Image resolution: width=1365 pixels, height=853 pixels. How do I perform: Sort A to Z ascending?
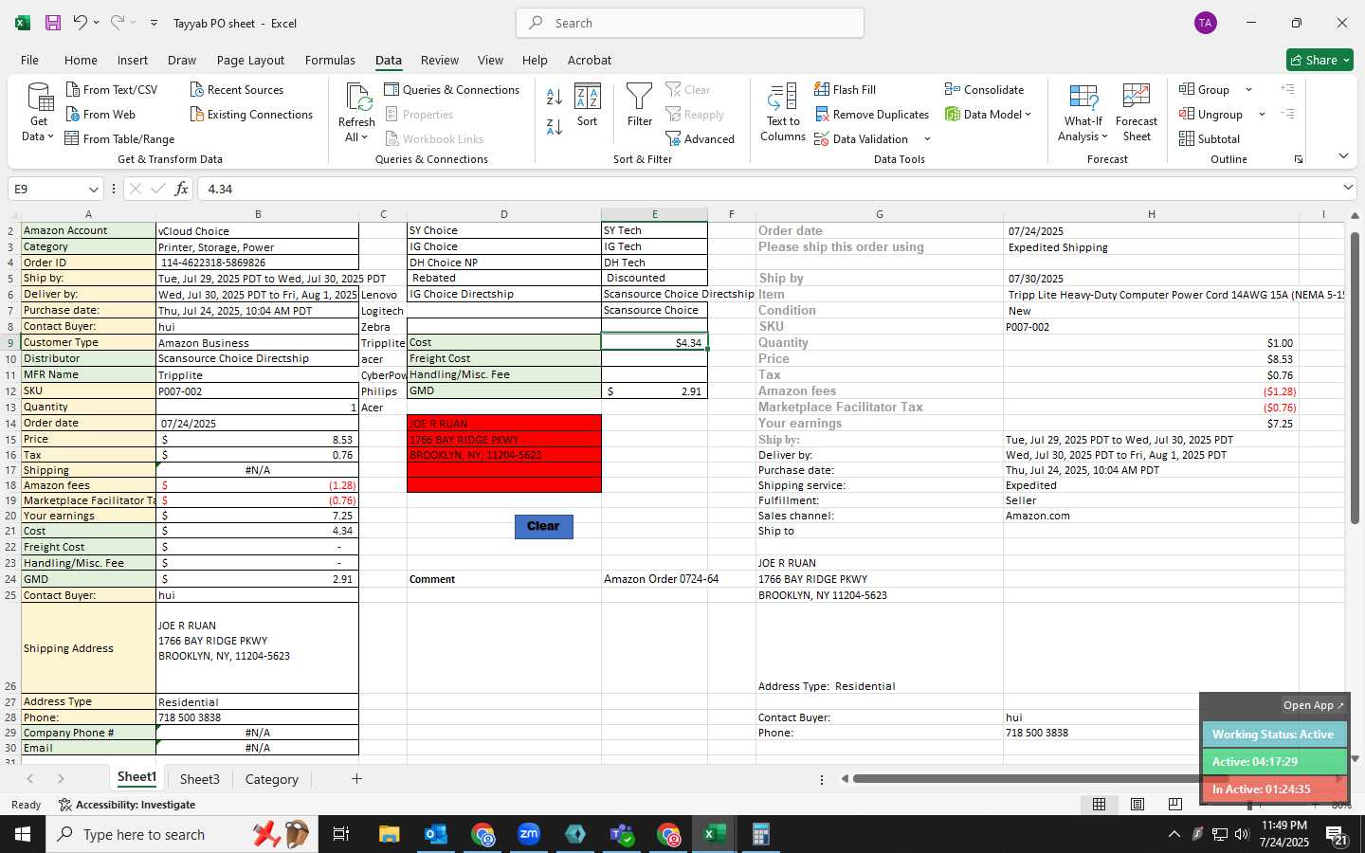(x=555, y=96)
